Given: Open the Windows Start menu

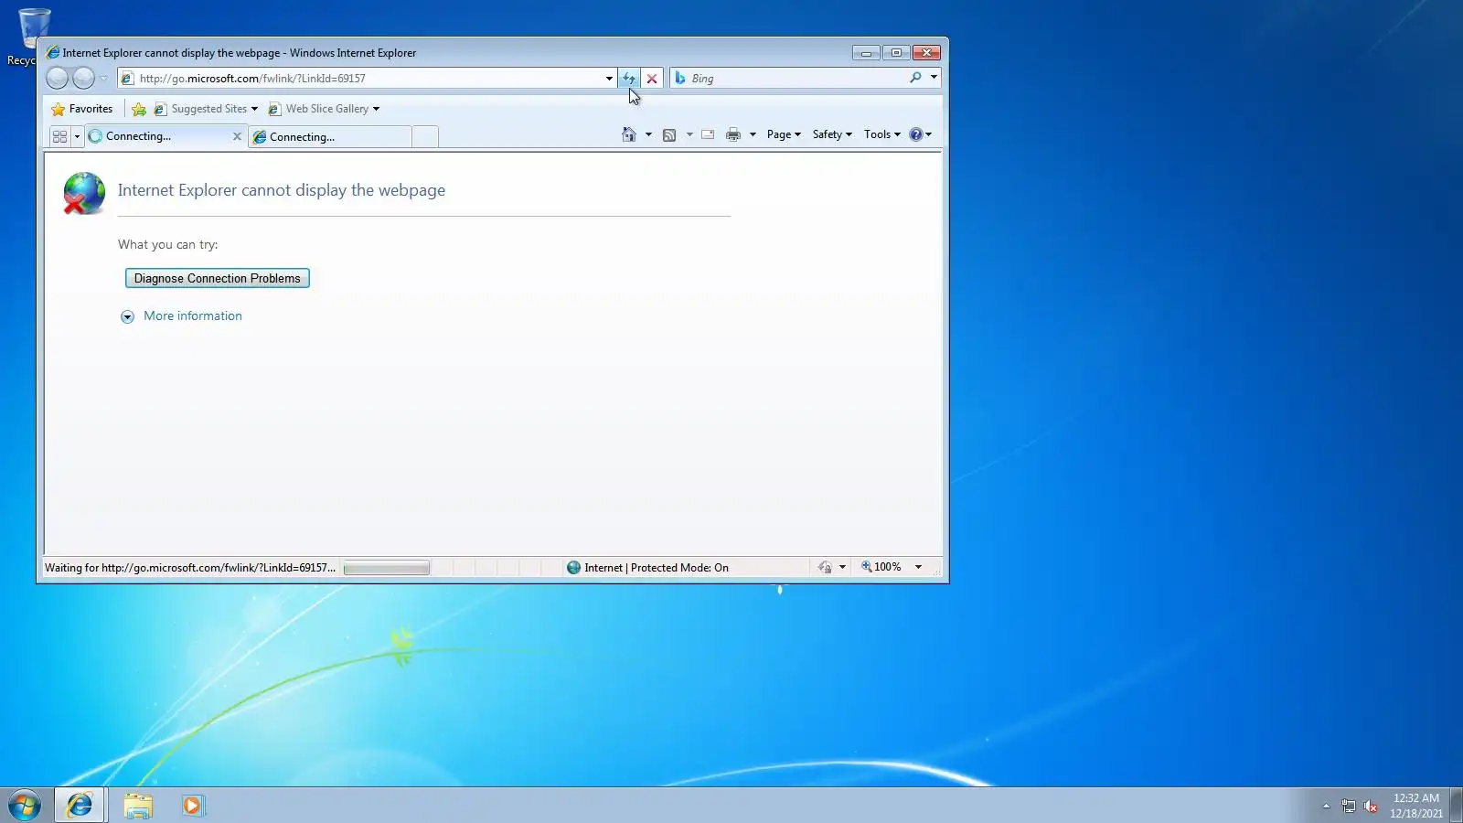Looking at the screenshot, I should click(x=25, y=805).
